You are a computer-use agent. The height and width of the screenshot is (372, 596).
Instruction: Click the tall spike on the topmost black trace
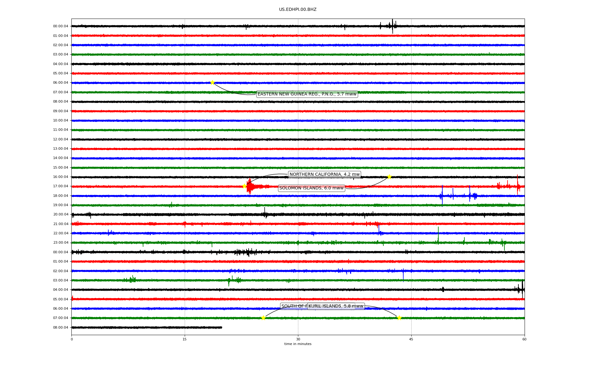[392, 26]
